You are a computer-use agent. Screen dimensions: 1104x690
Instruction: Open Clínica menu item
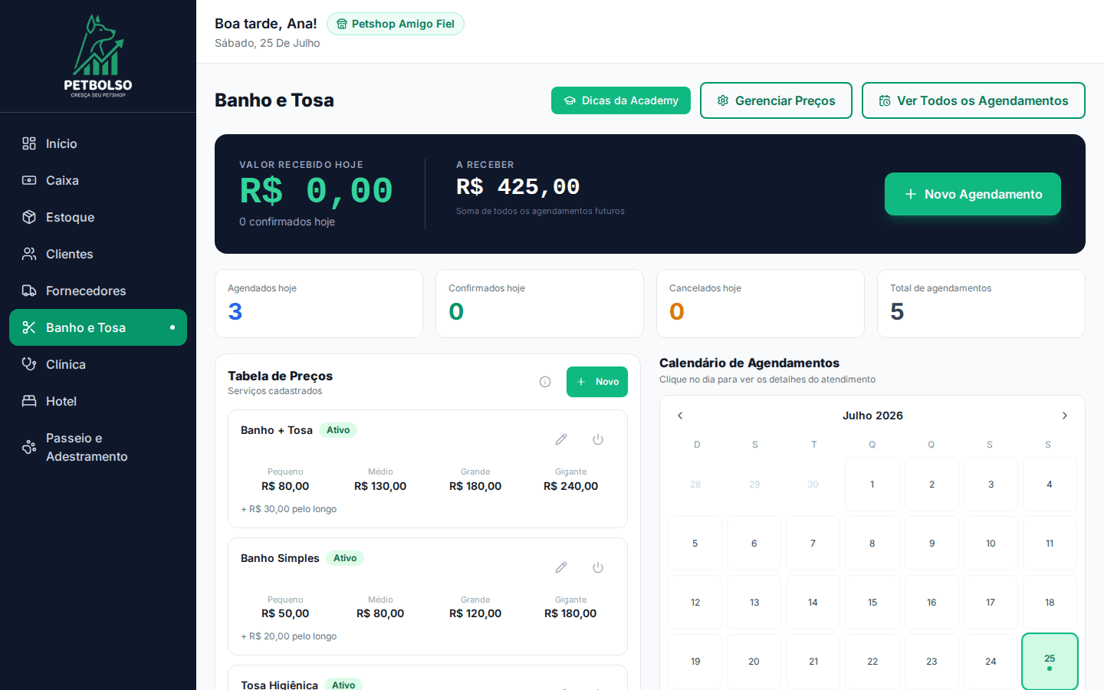98,364
